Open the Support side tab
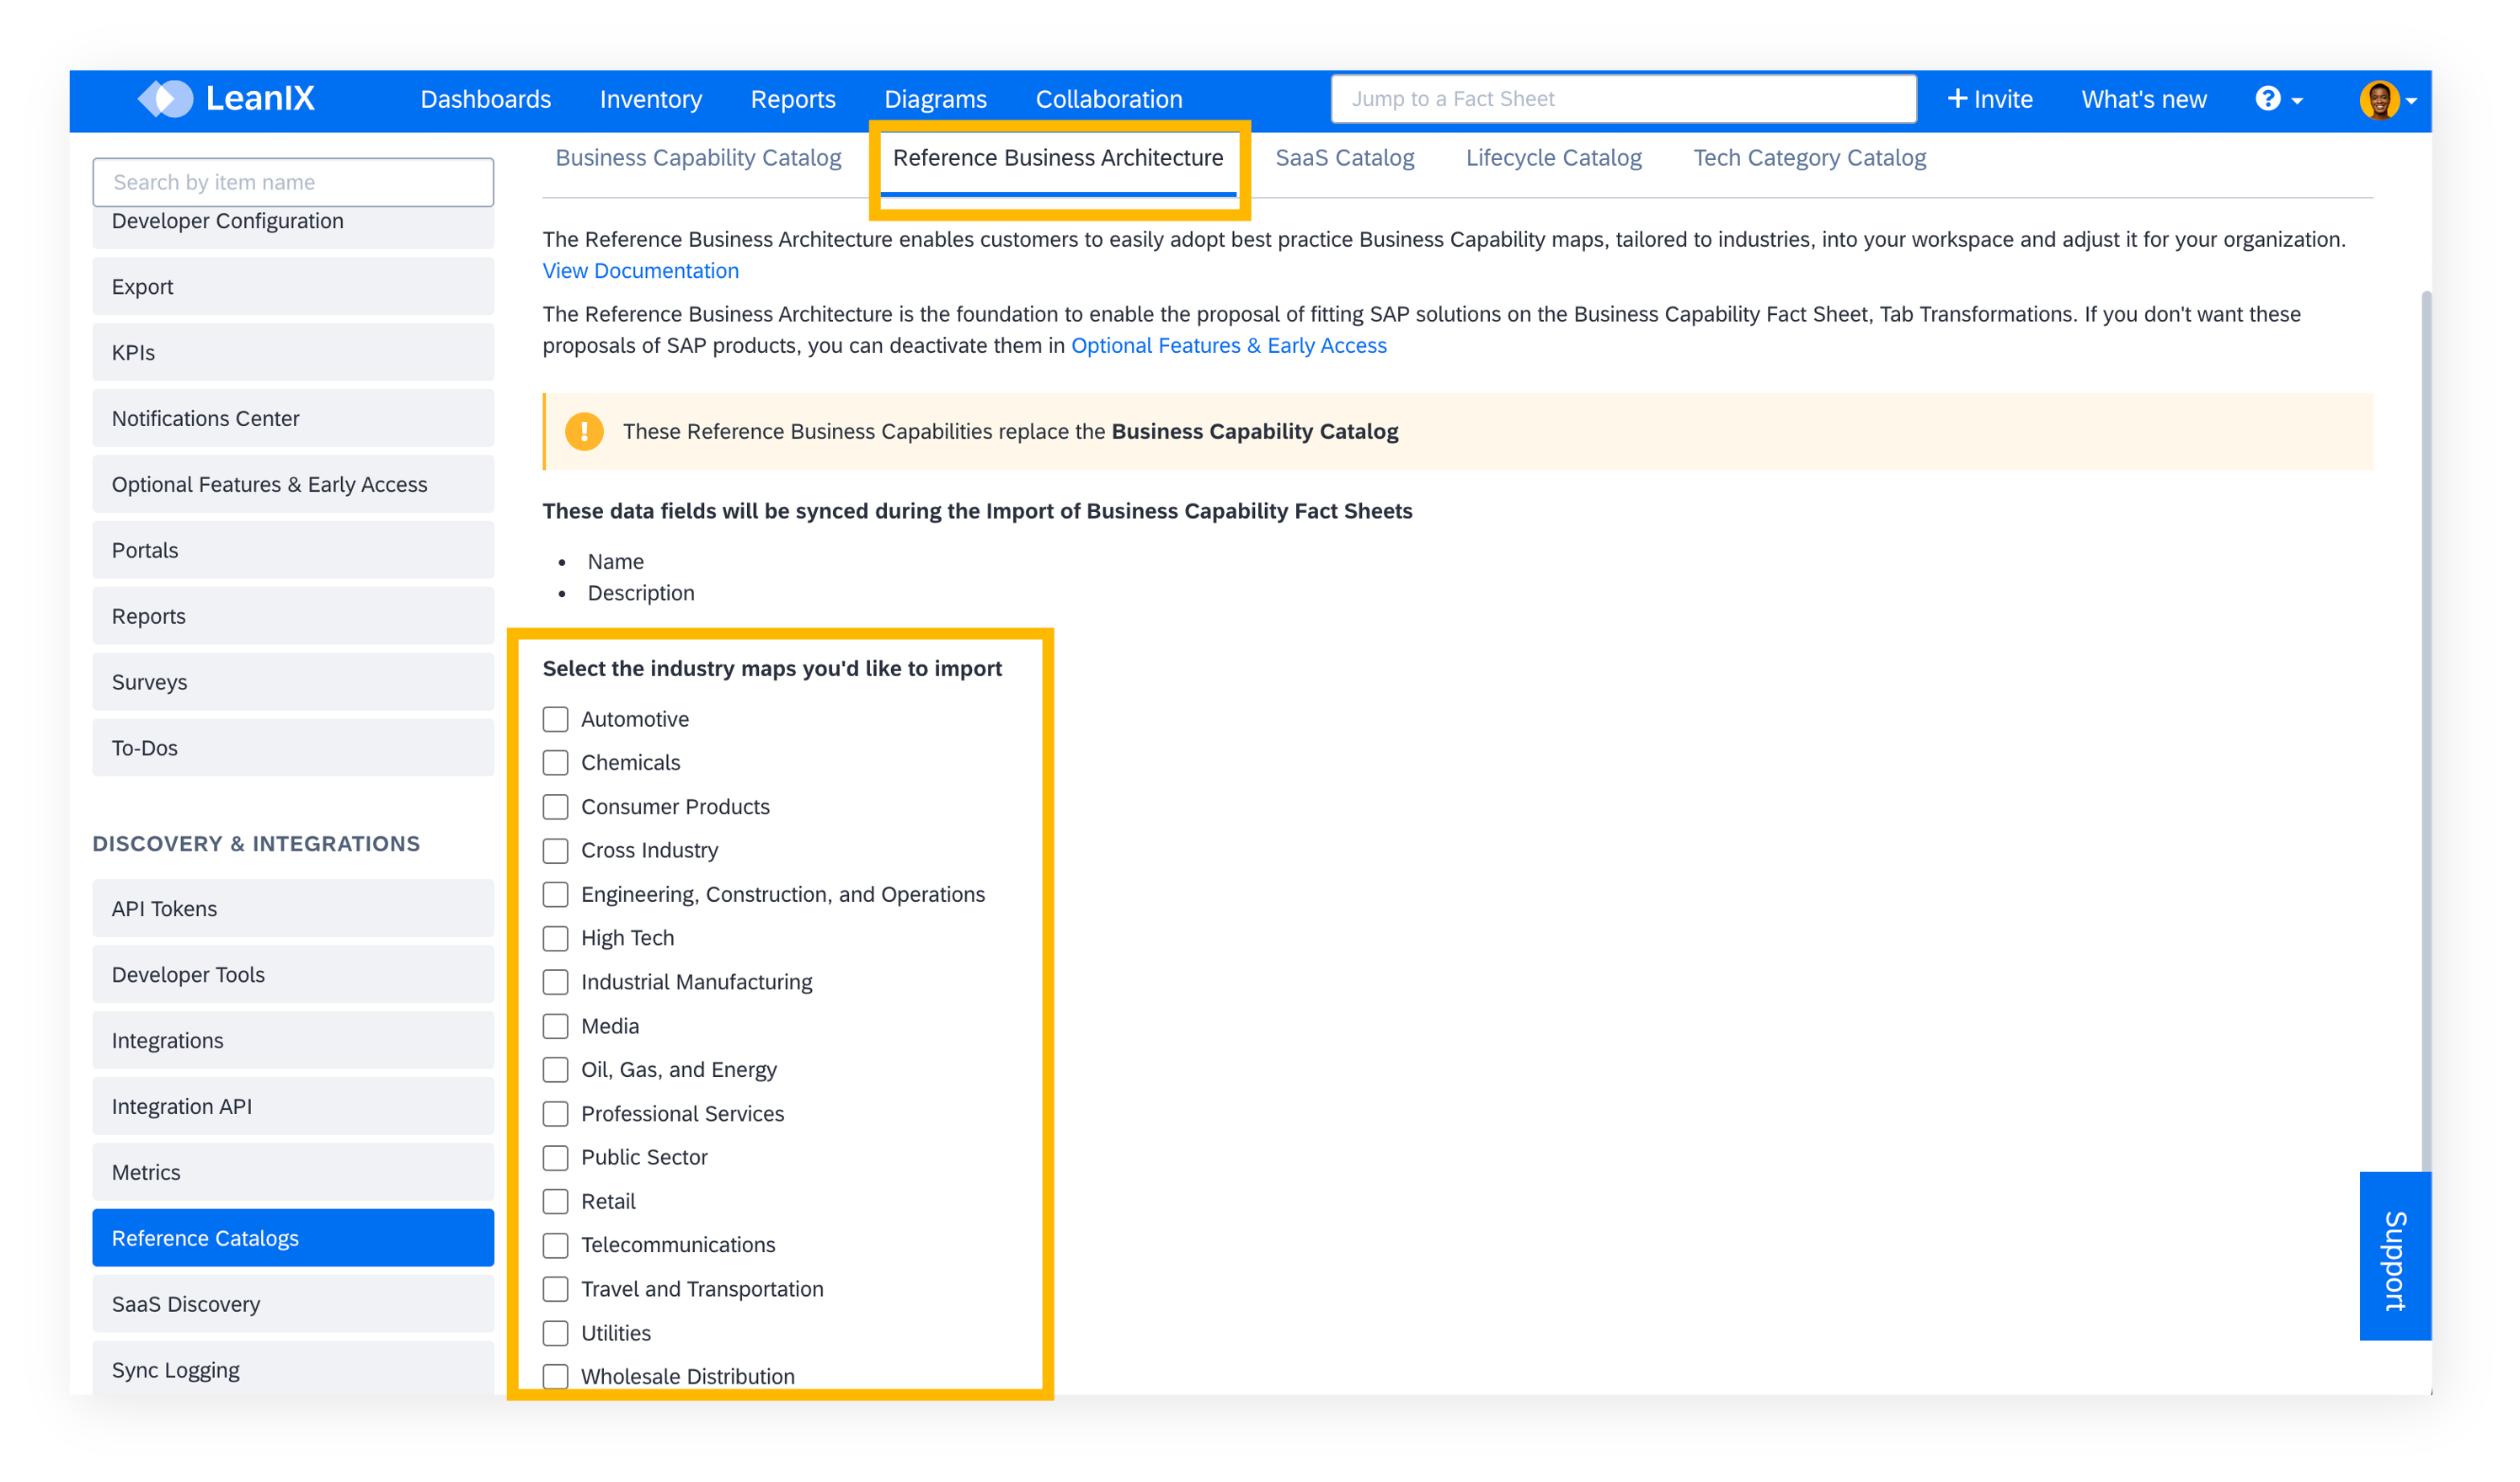 [x=2395, y=1256]
